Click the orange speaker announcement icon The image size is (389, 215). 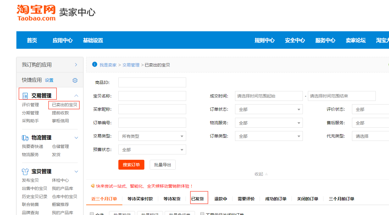pos(93,186)
